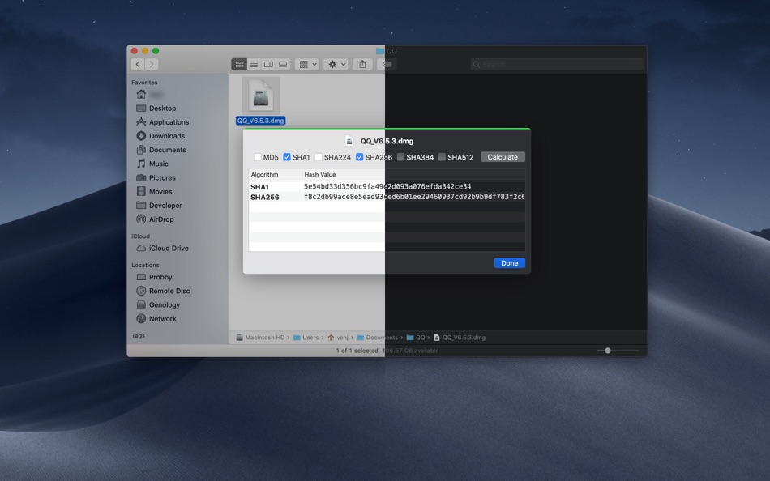This screenshot has width=770, height=481.
Task: Open Pictures in the sidebar
Action: 156,177
